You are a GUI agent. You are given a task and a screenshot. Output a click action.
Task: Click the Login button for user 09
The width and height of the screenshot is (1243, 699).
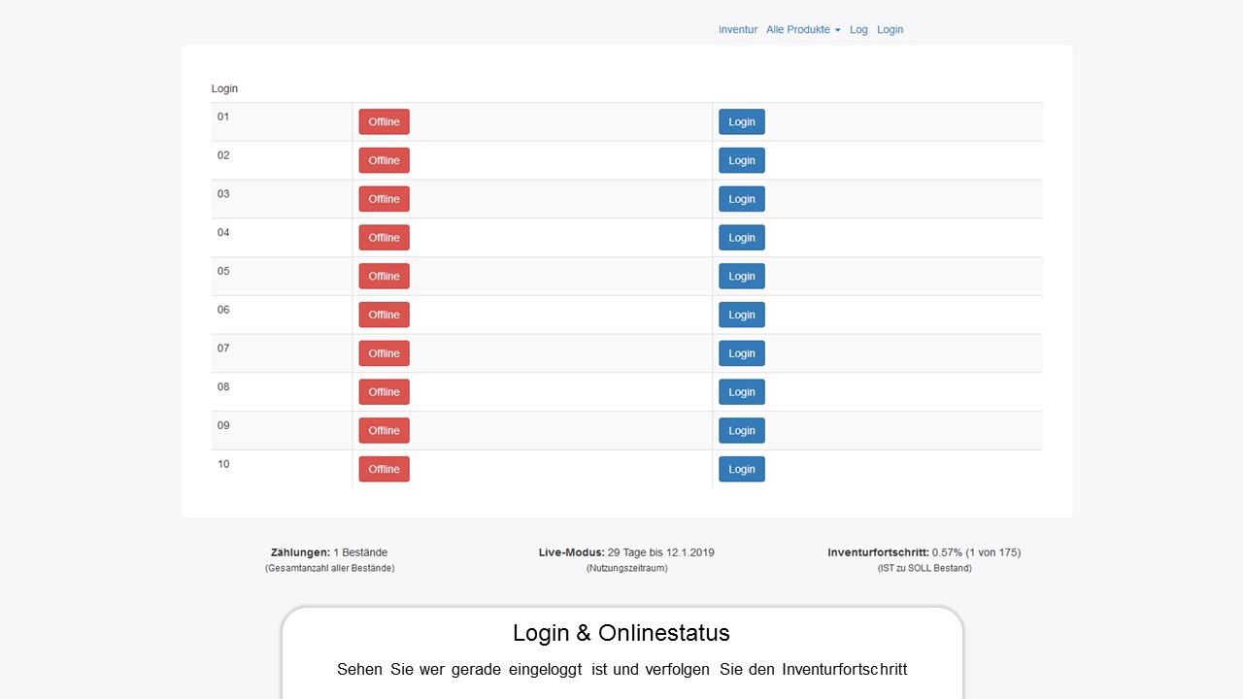pos(742,431)
